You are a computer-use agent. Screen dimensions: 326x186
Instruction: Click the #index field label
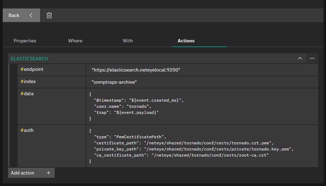[x=28, y=82]
